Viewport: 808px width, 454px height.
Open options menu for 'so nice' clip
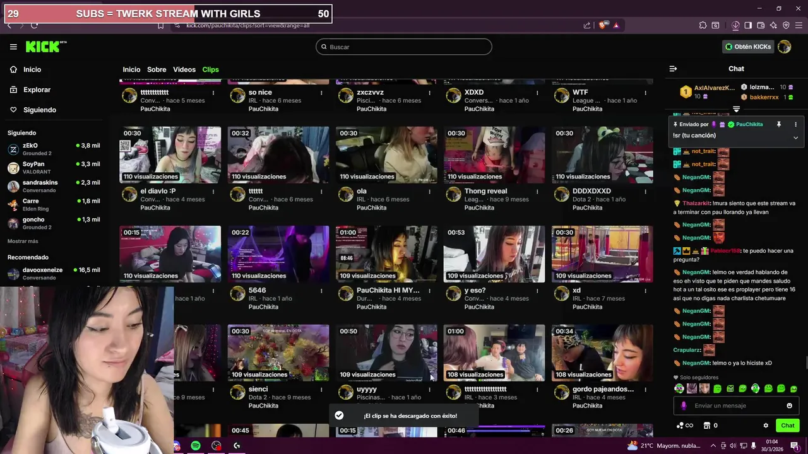click(321, 93)
